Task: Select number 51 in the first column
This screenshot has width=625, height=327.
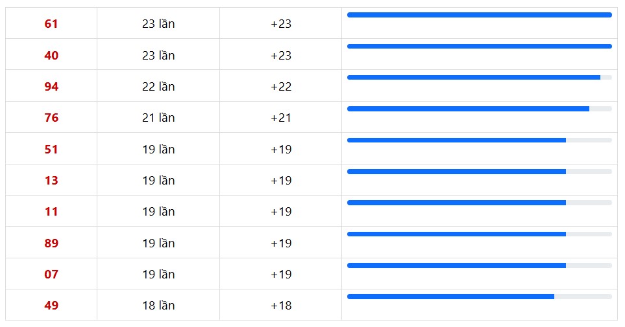Action: [x=51, y=150]
